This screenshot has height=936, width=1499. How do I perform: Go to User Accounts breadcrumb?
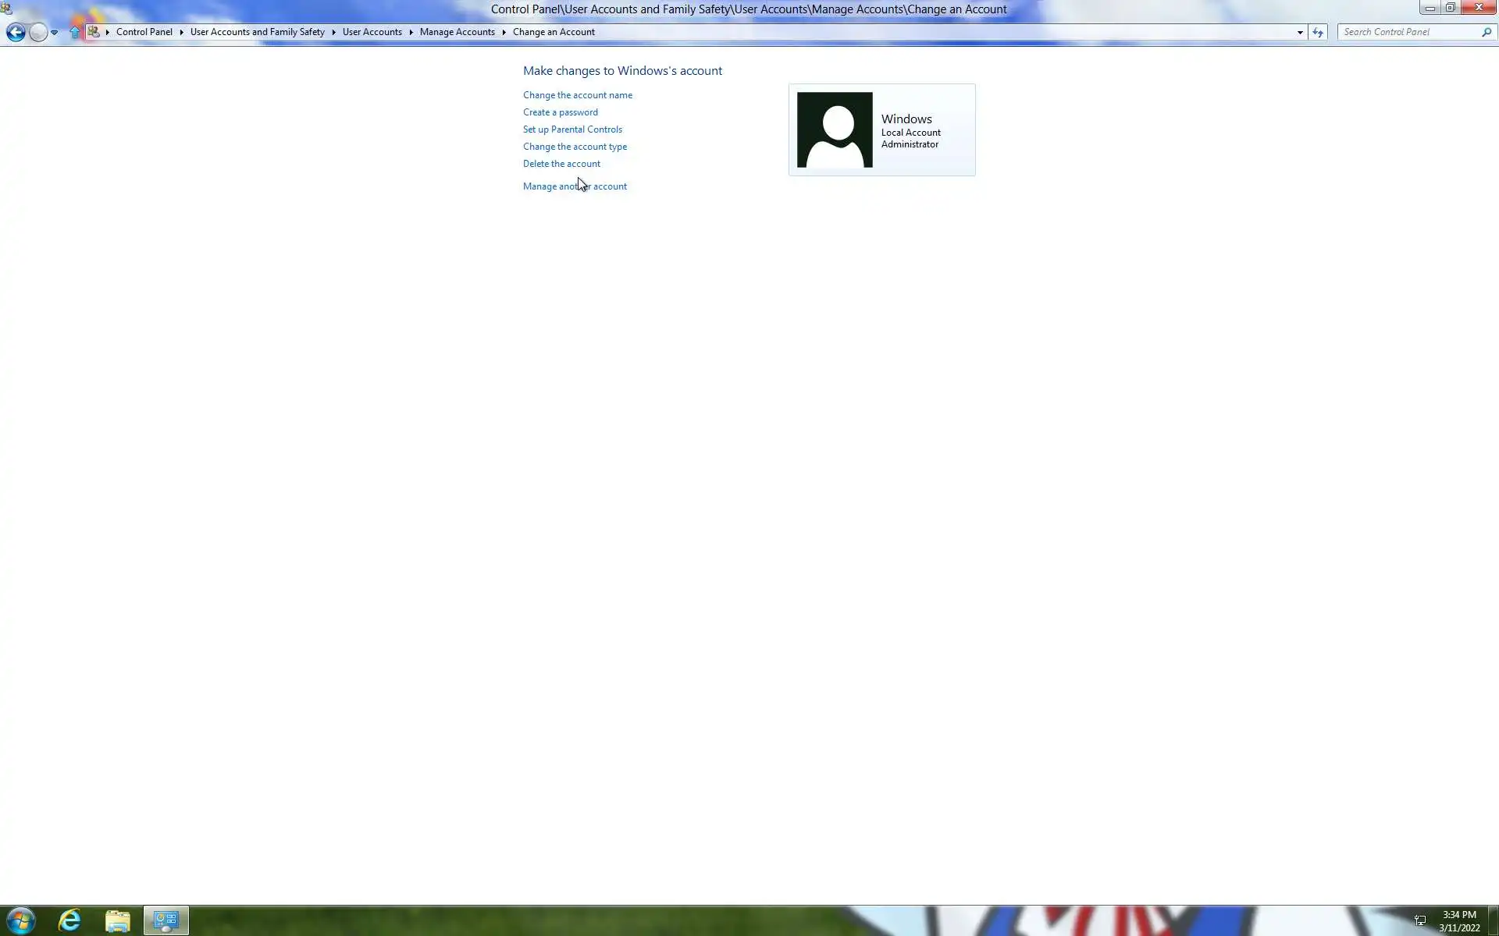click(372, 32)
